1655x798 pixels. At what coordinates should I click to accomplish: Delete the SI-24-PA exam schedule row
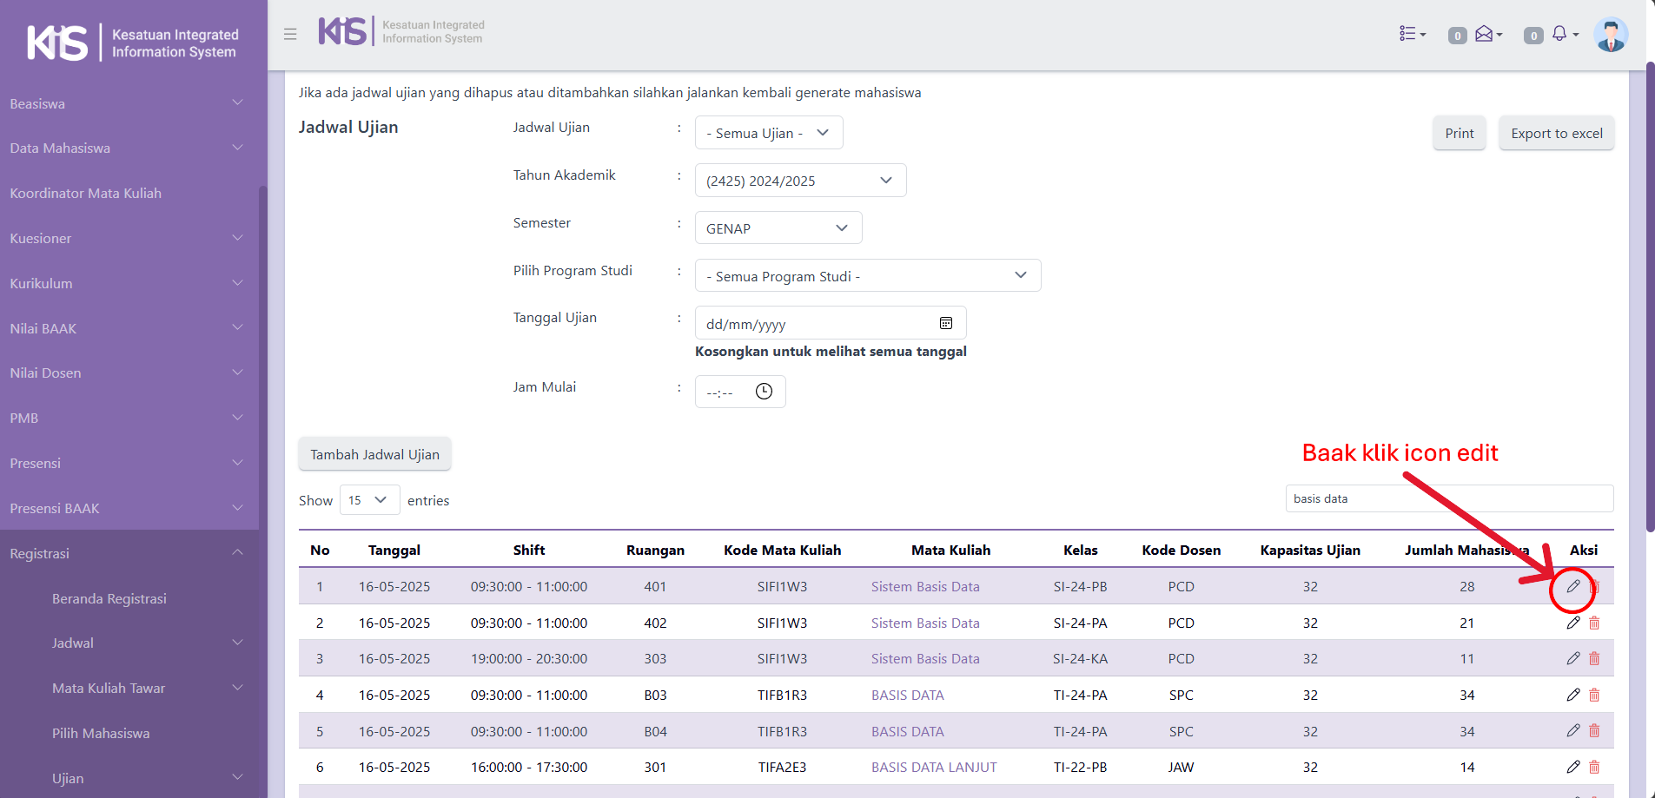coord(1594,623)
